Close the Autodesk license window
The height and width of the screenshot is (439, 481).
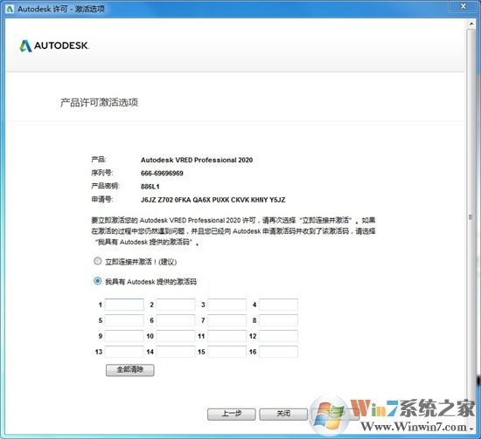(x=464, y=6)
